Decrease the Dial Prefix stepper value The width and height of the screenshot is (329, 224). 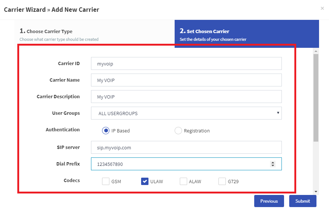coord(273,166)
